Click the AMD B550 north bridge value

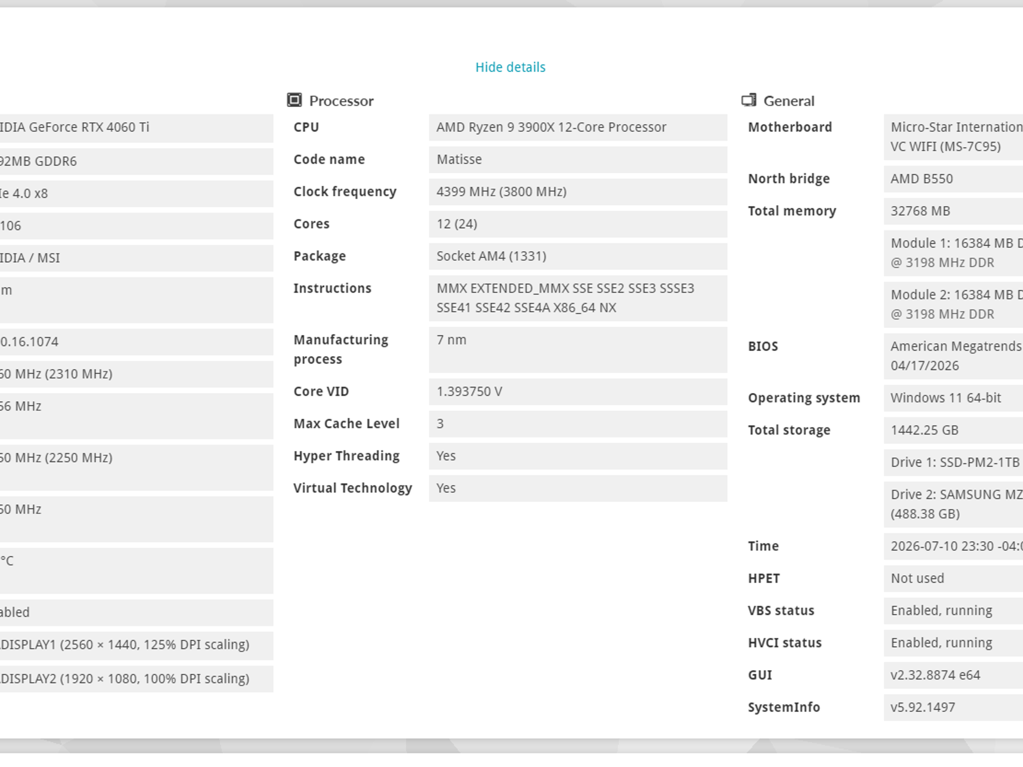[953, 179]
